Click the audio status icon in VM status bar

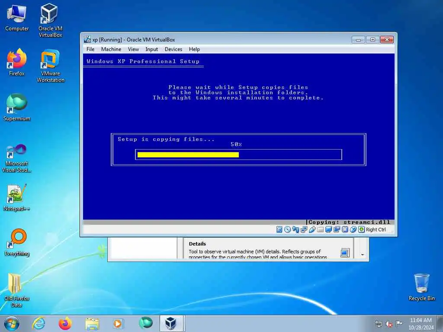point(296,230)
